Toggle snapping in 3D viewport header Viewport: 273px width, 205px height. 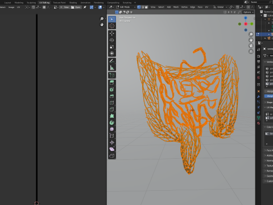pyautogui.click(x=237, y=7)
